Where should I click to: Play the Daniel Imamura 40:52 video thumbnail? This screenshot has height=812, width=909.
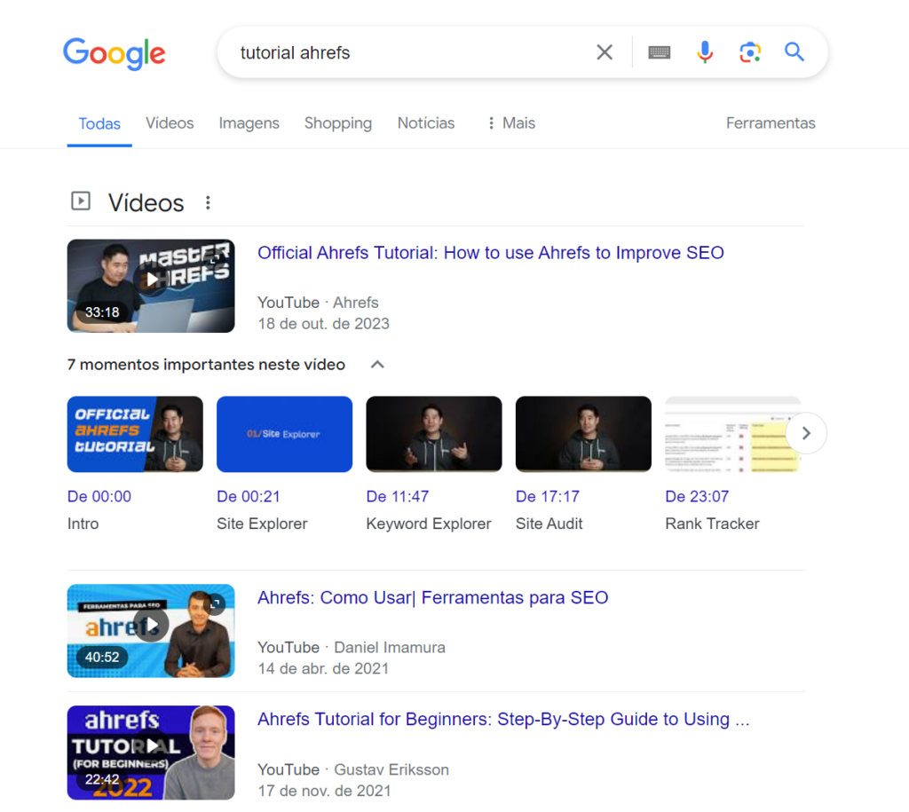click(x=151, y=631)
